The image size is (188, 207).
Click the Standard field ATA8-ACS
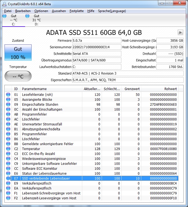[128, 73]
